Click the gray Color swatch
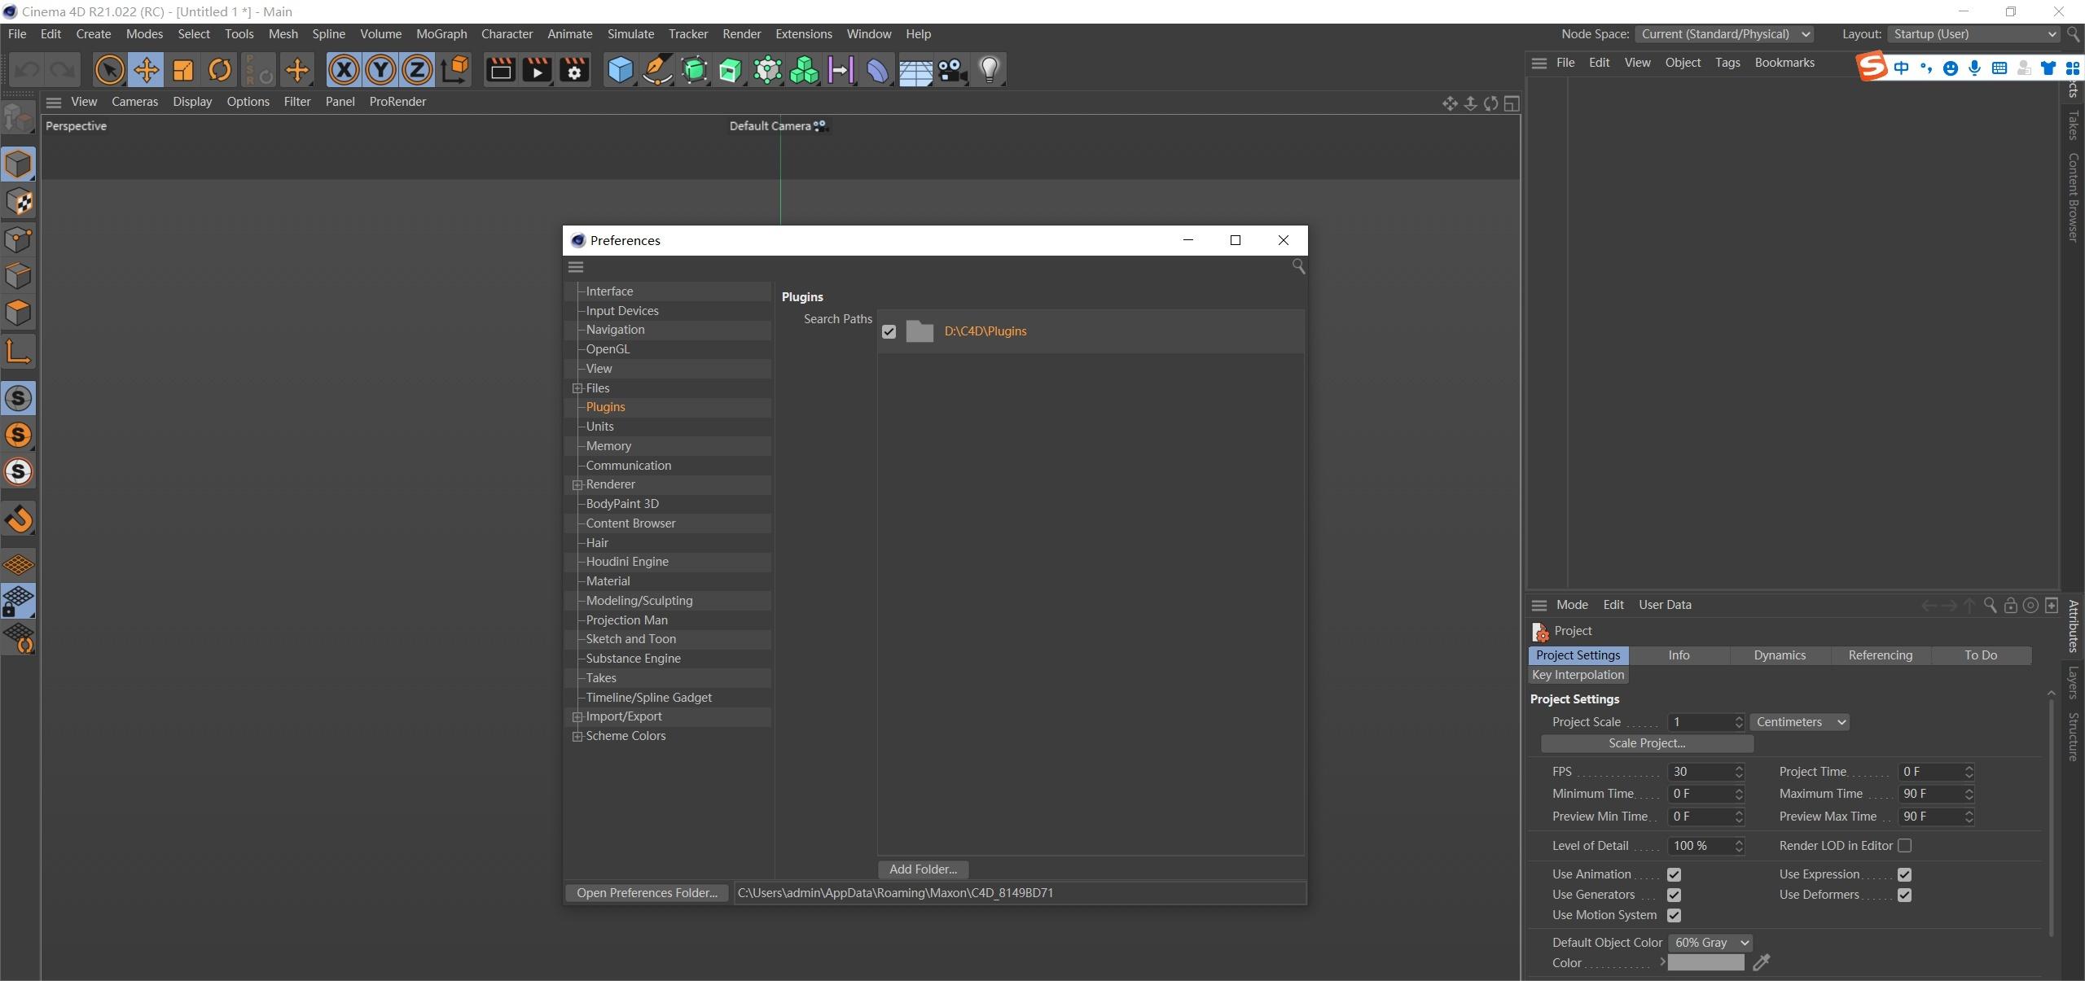 (x=1705, y=963)
